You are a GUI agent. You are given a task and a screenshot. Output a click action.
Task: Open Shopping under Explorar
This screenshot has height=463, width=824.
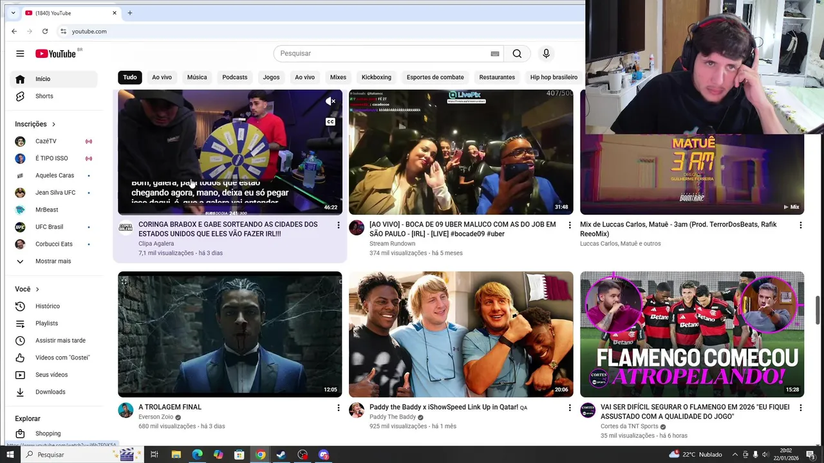[x=54, y=433]
